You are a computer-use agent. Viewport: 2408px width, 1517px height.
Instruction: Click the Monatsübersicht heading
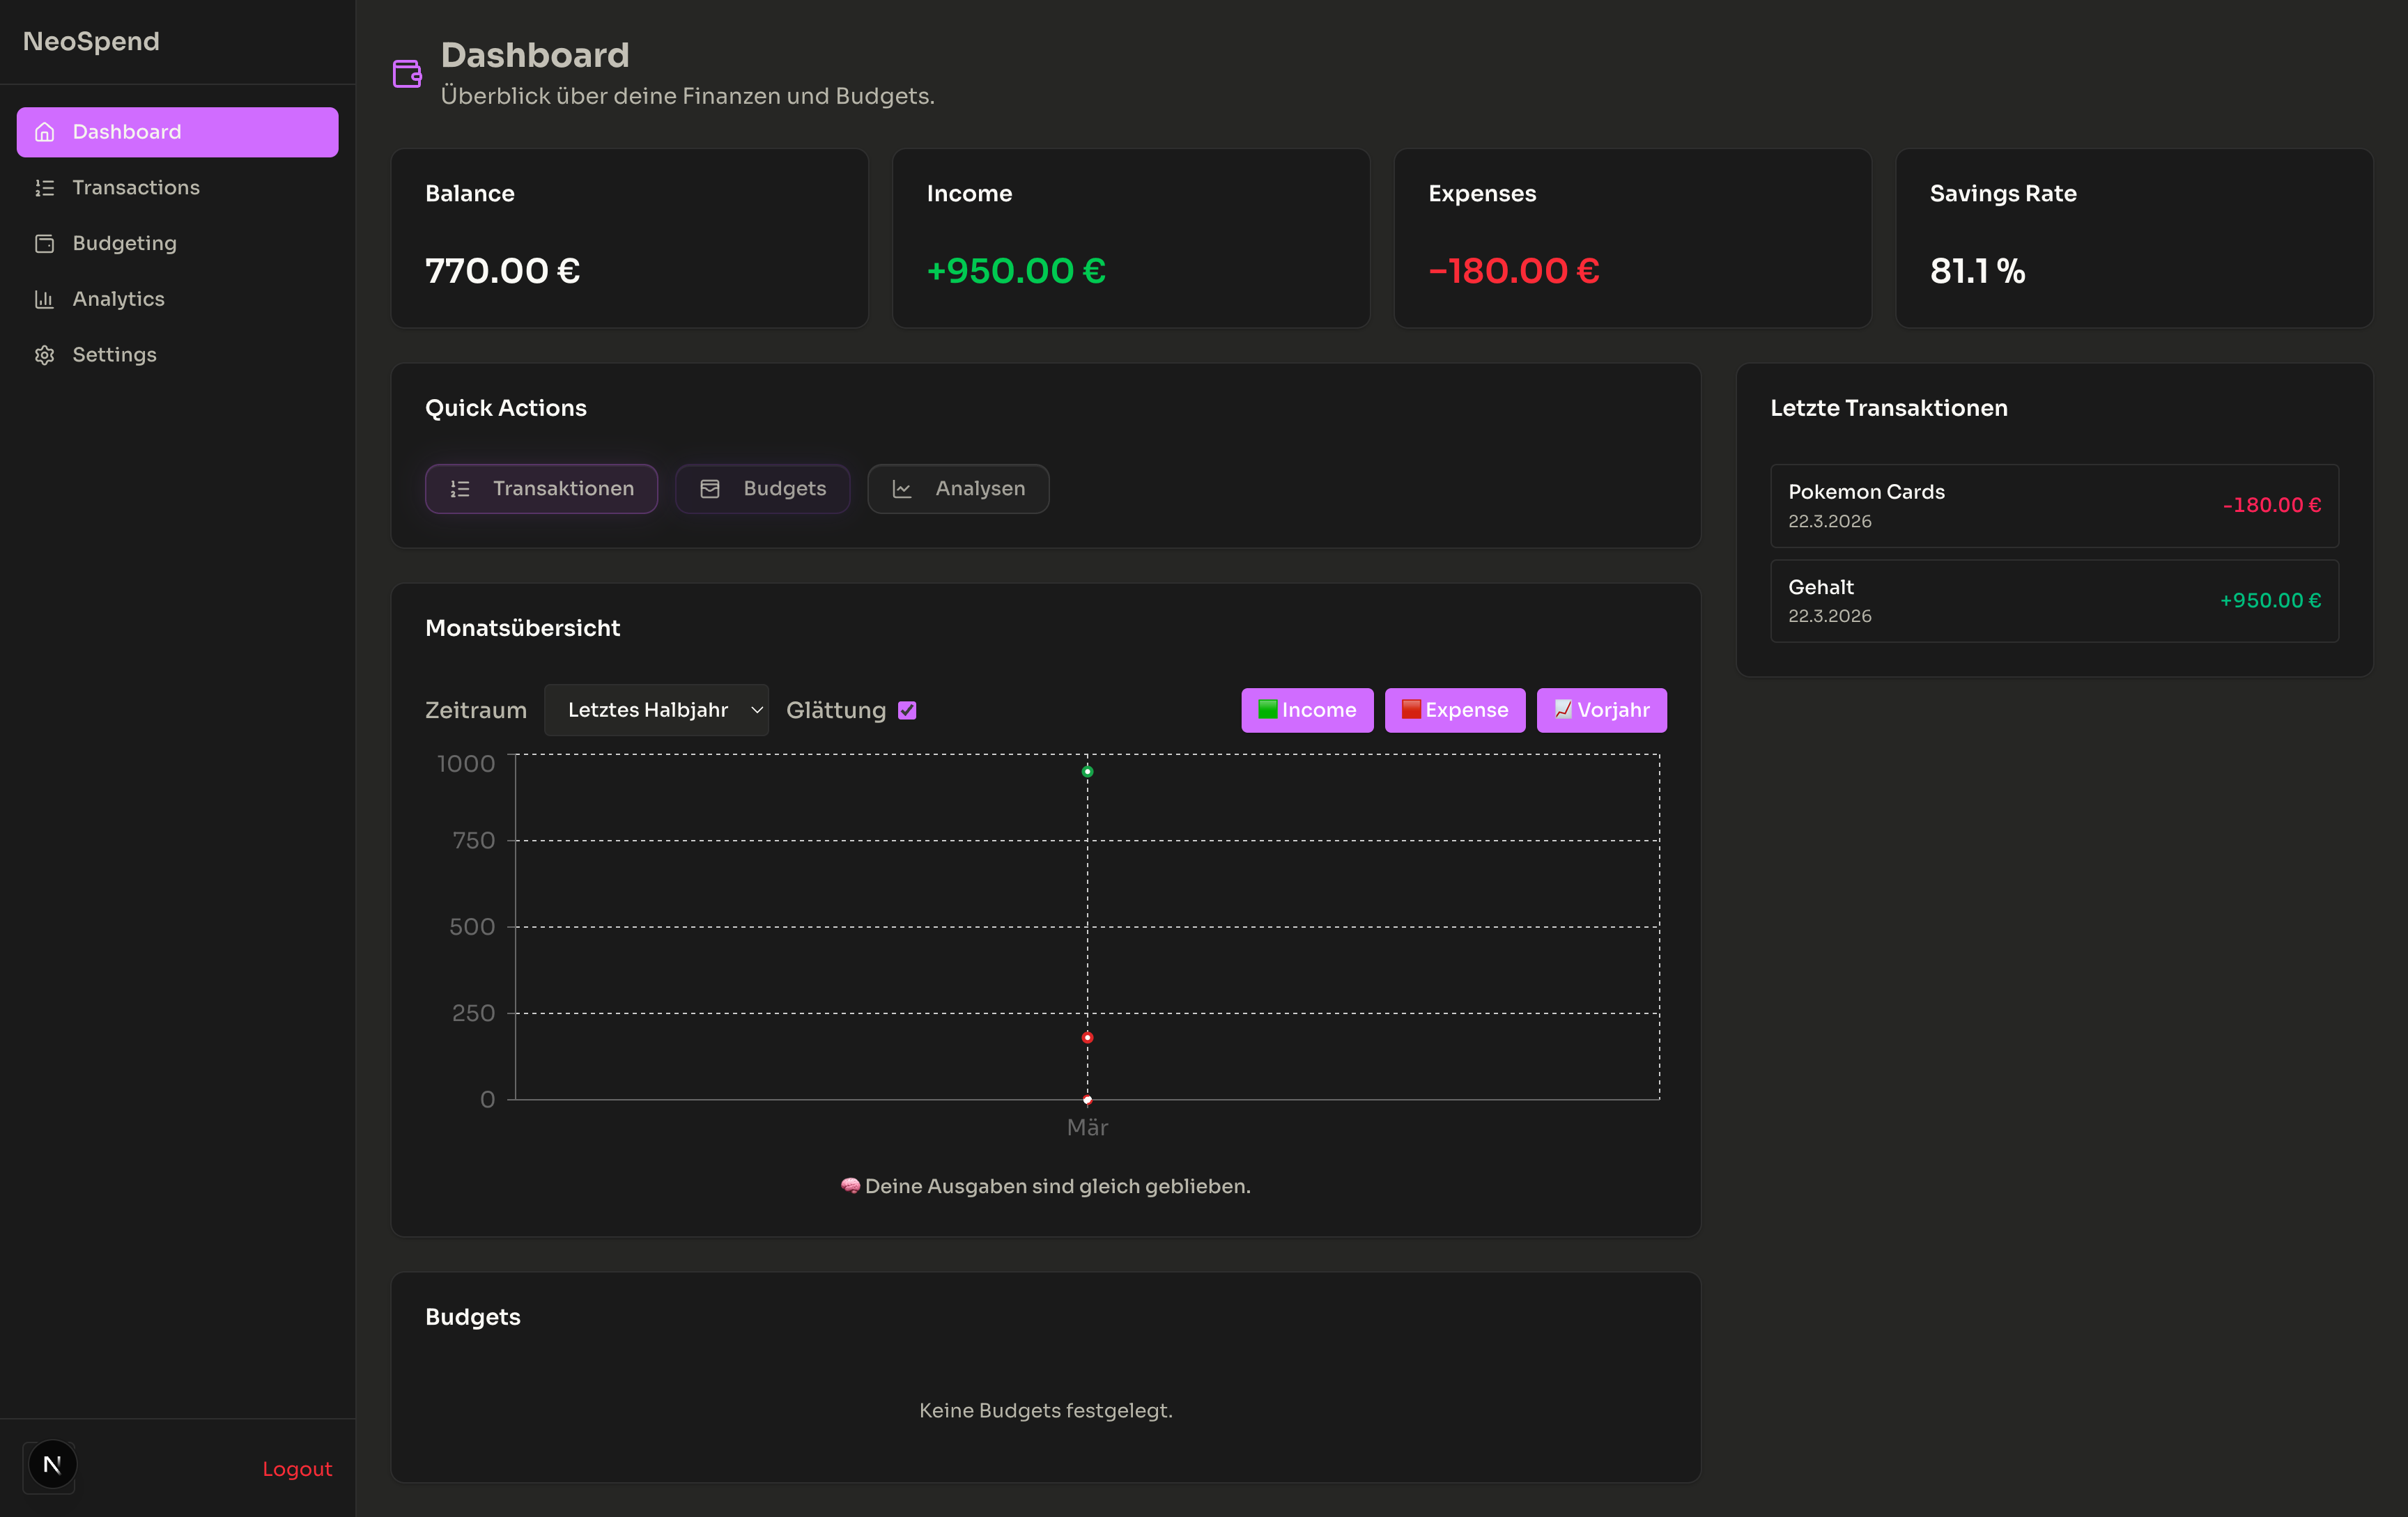point(522,628)
